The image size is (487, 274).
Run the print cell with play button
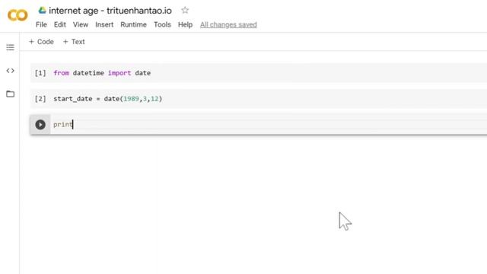pyautogui.click(x=40, y=125)
